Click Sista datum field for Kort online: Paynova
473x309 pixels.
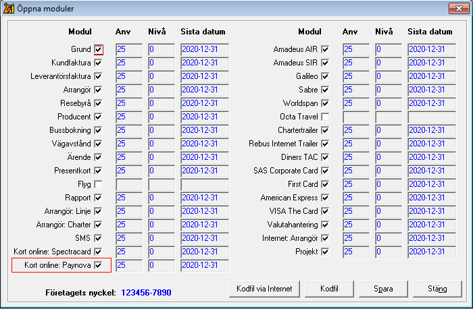[x=205, y=265]
